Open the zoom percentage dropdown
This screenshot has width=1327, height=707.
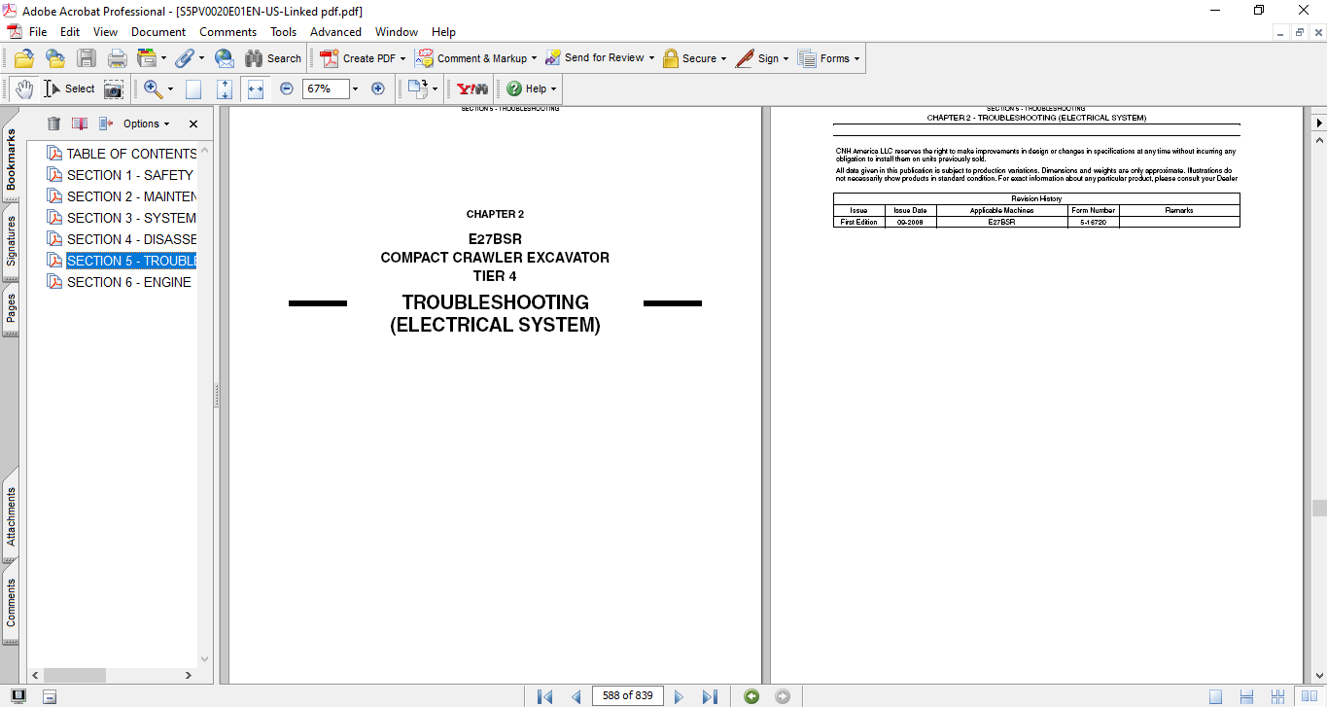pyautogui.click(x=355, y=88)
